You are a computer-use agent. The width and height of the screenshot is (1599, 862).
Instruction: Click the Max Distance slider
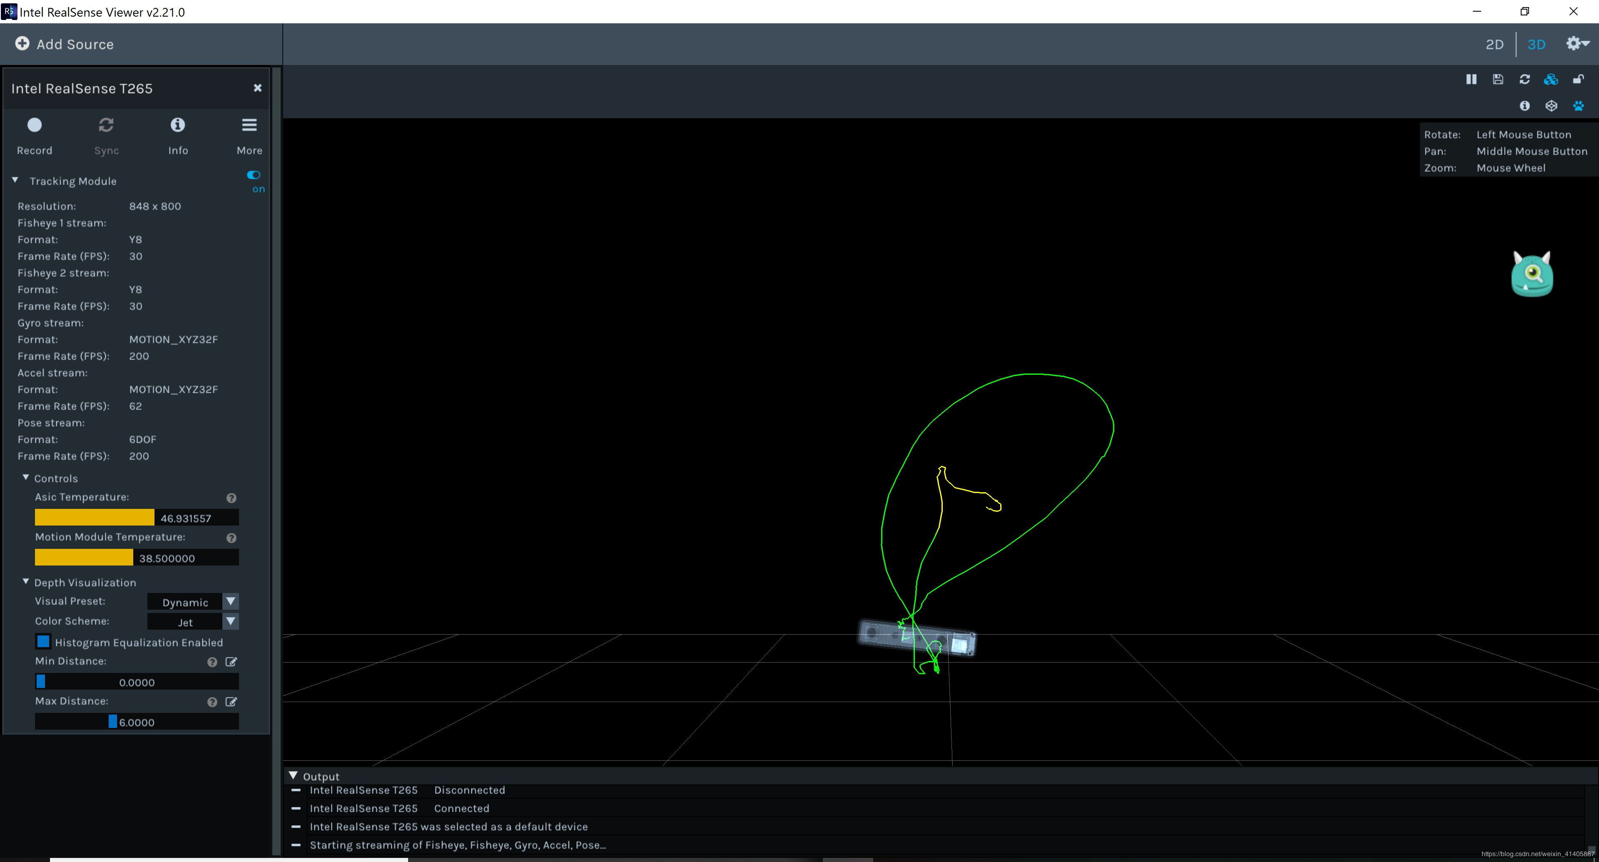click(x=137, y=722)
